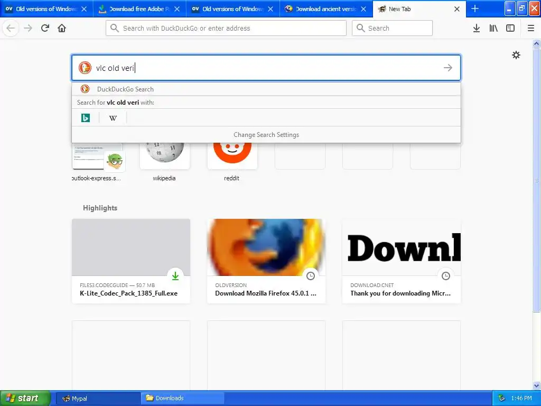The height and width of the screenshot is (406, 541).
Task: Open Thank you for downloading highlight card
Action: 402,261
